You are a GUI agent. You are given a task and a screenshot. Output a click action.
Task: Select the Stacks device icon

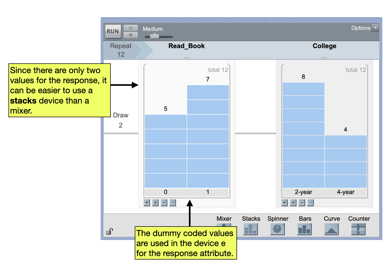click(250, 229)
